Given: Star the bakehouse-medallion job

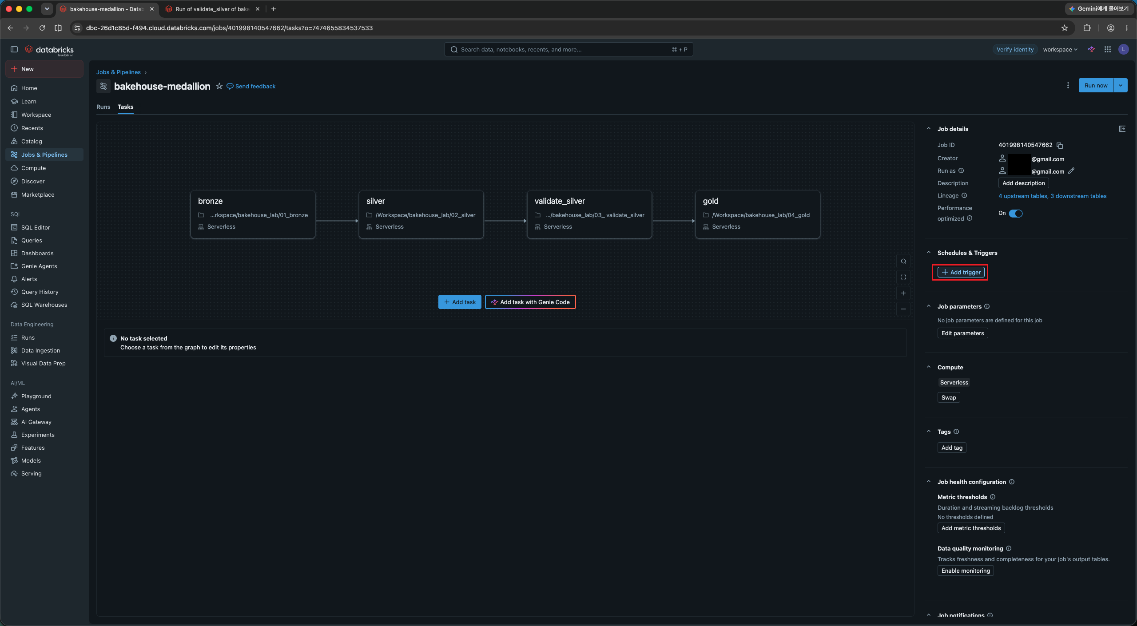Looking at the screenshot, I should coord(219,86).
